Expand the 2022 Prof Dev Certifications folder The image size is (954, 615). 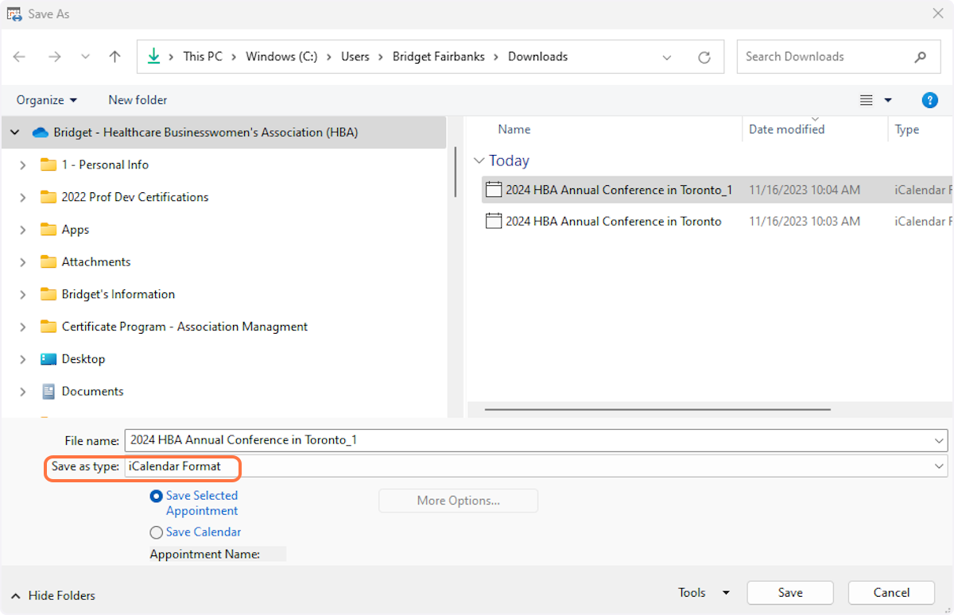click(23, 197)
